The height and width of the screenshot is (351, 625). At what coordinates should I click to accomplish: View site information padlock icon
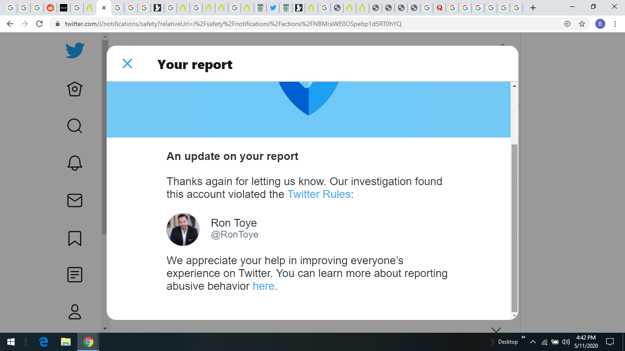[58, 24]
